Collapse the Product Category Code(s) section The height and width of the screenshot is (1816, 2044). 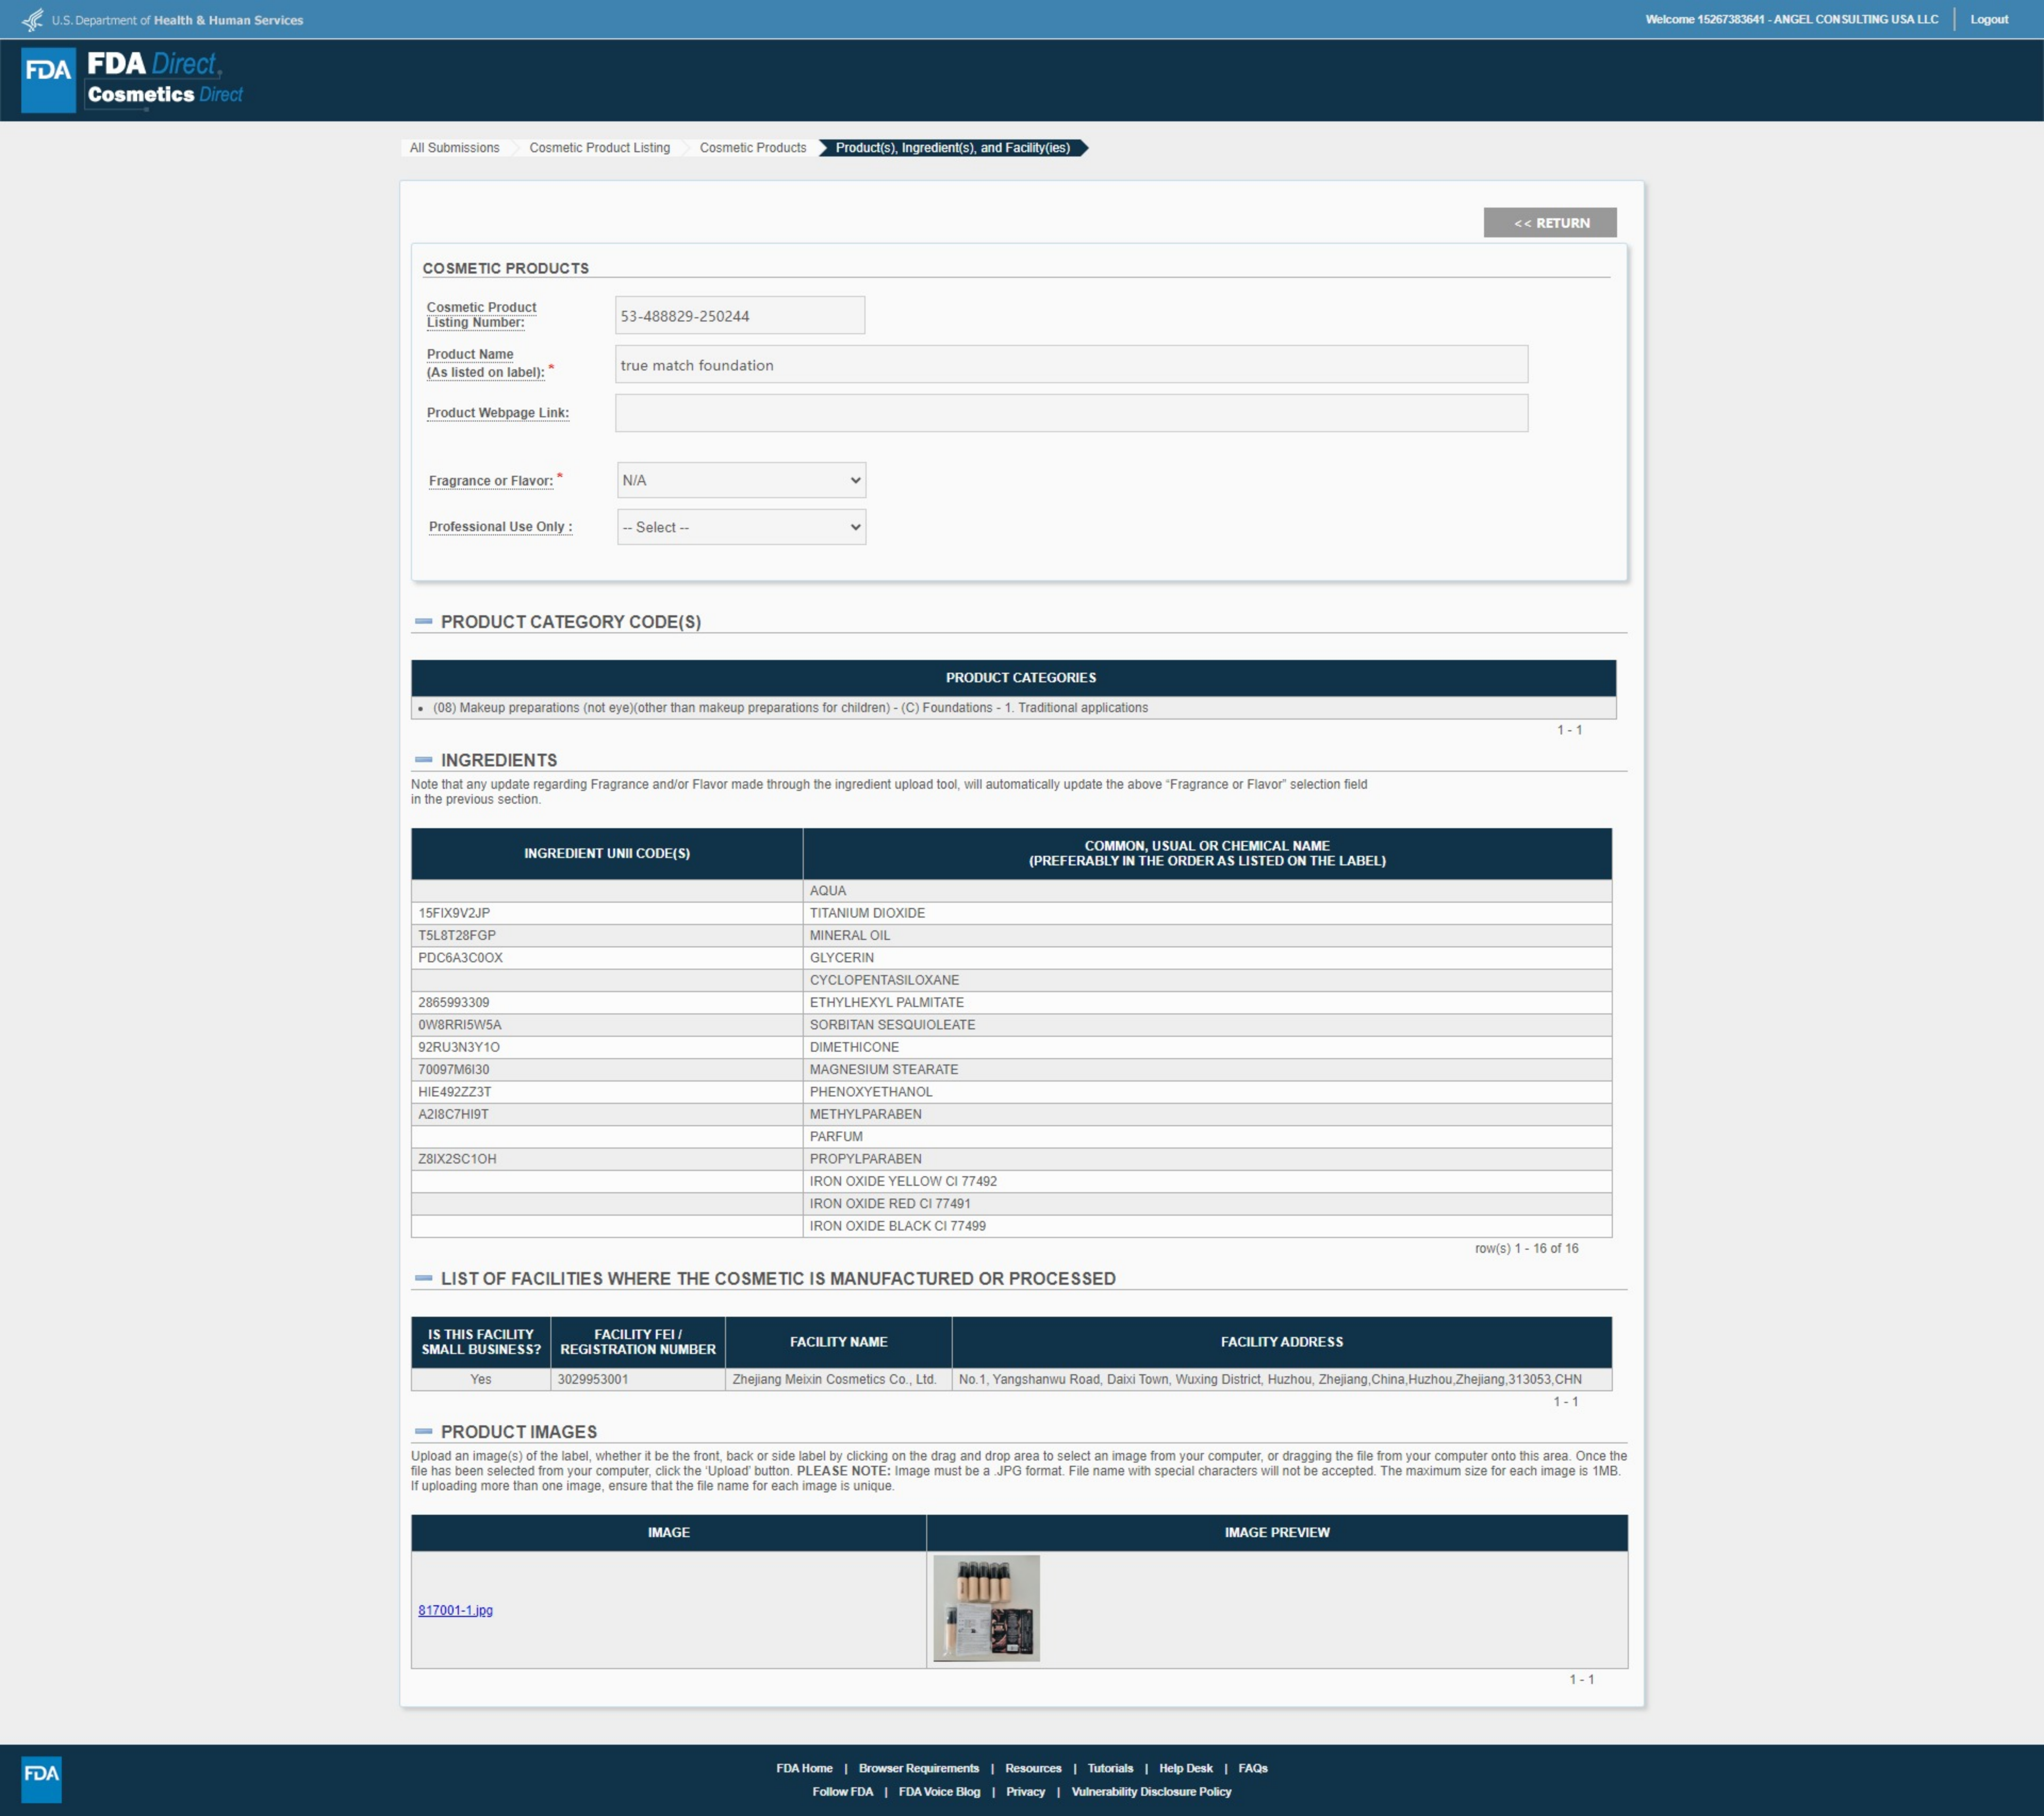pyautogui.click(x=424, y=622)
